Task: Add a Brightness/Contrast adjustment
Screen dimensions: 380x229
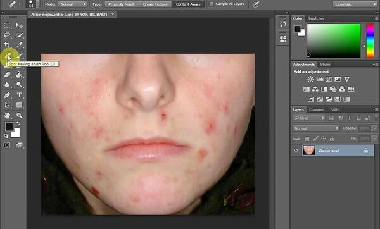Action: 310,79
